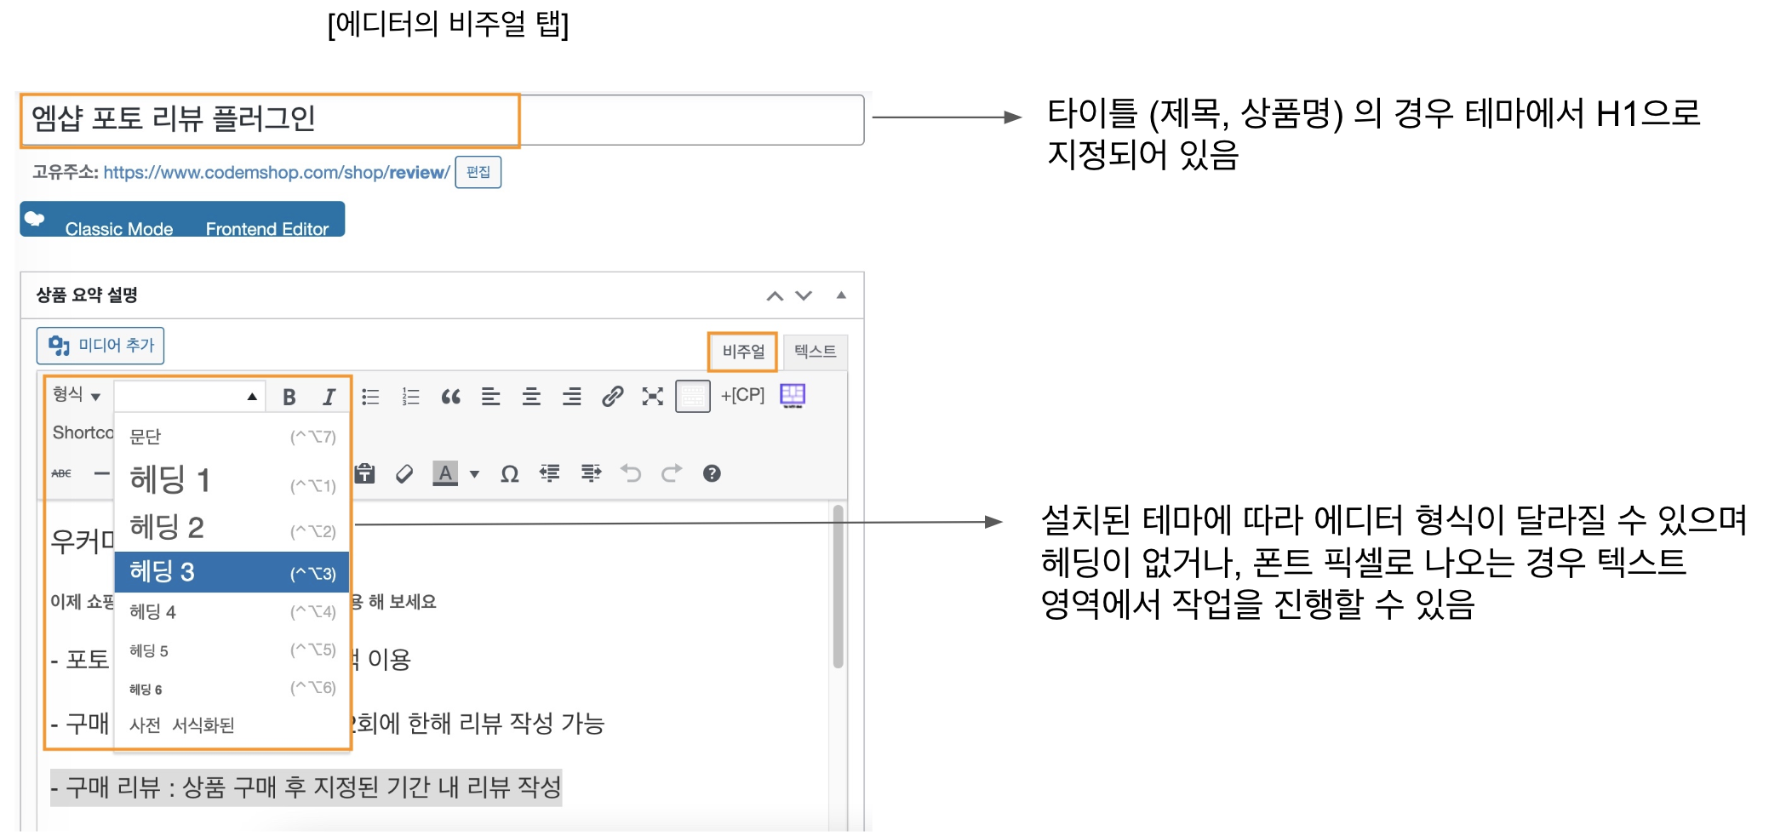The height and width of the screenshot is (836, 1786).
Task: Collapse the 상품 요약 설명 panel
Action: 841,295
